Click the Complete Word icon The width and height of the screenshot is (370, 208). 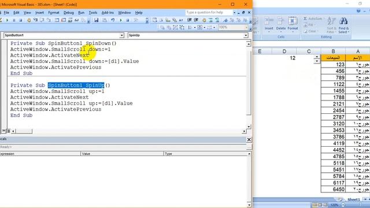pos(181,20)
